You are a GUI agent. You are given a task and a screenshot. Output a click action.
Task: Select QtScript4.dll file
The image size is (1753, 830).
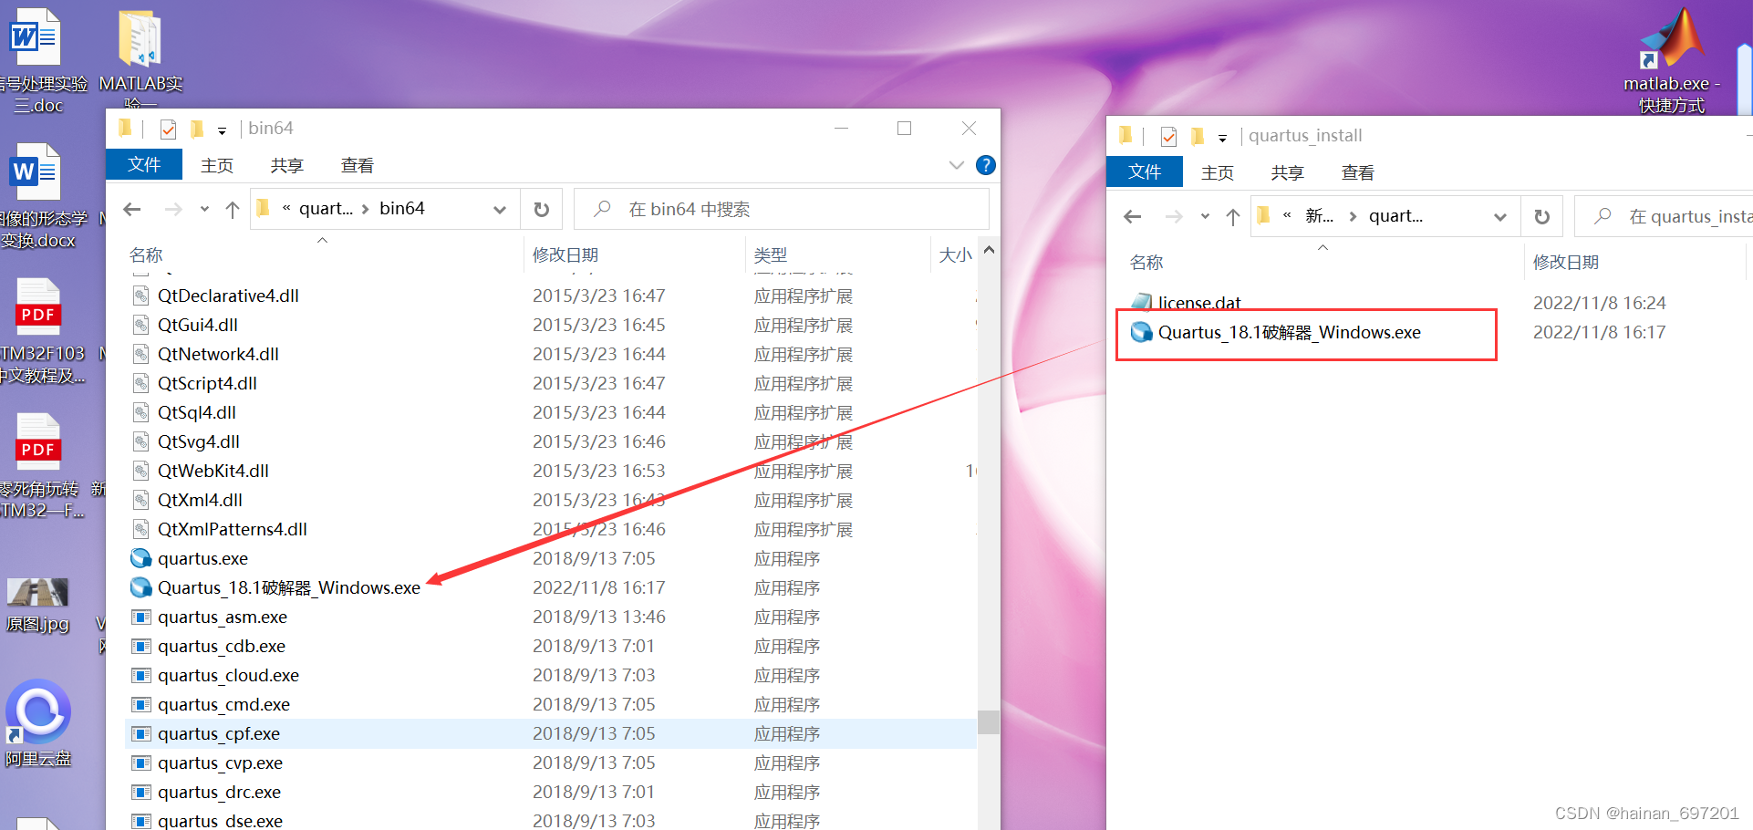tap(207, 383)
